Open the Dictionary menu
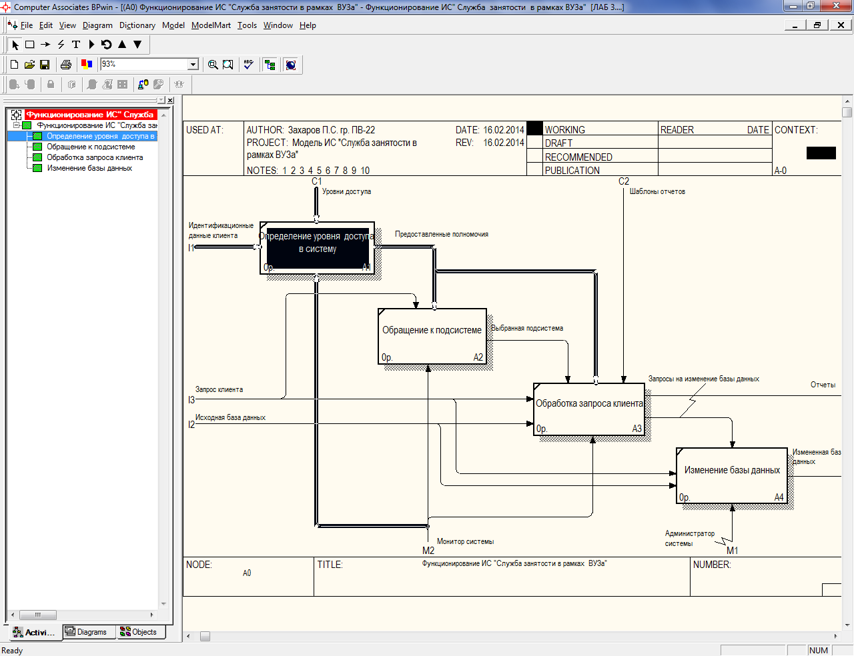Image resolution: width=854 pixels, height=656 pixels. 137,25
